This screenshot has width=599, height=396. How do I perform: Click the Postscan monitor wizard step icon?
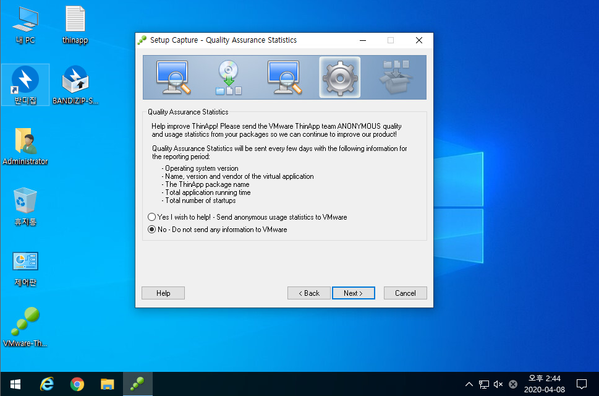click(x=284, y=77)
